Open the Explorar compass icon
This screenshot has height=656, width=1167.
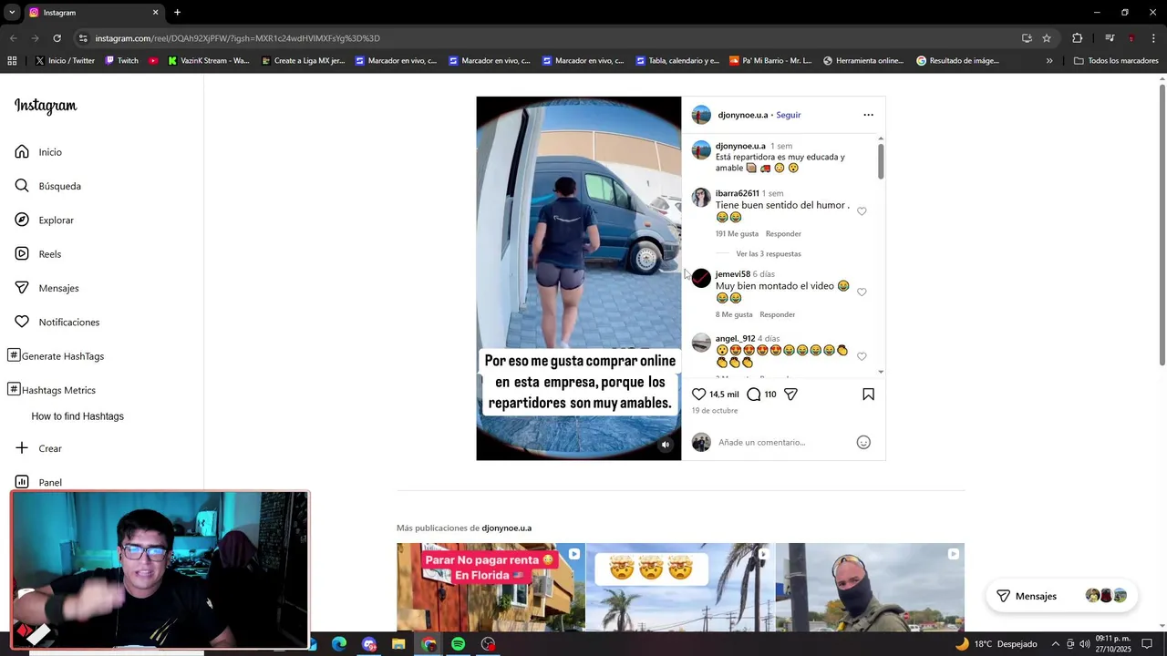click(x=22, y=220)
